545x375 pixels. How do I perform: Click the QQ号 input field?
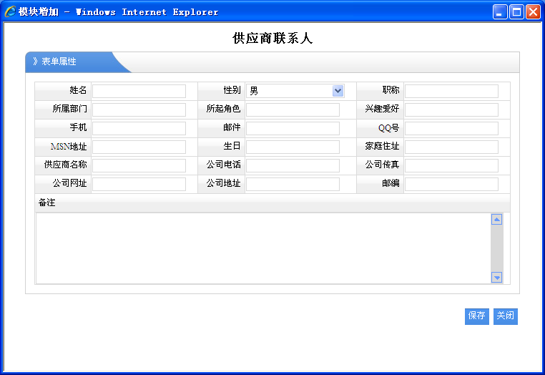pyautogui.click(x=451, y=128)
